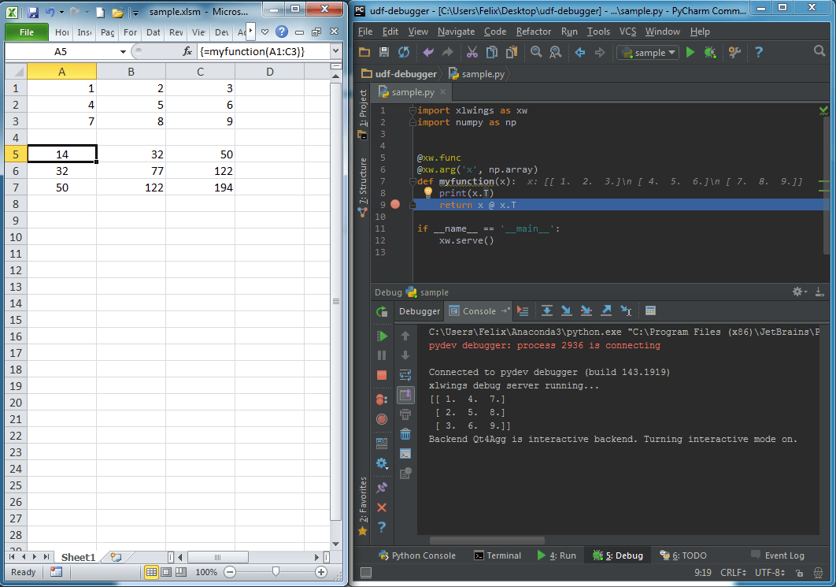
Task: Open Excel Name Box dropdown
Action: pyautogui.click(x=123, y=52)
